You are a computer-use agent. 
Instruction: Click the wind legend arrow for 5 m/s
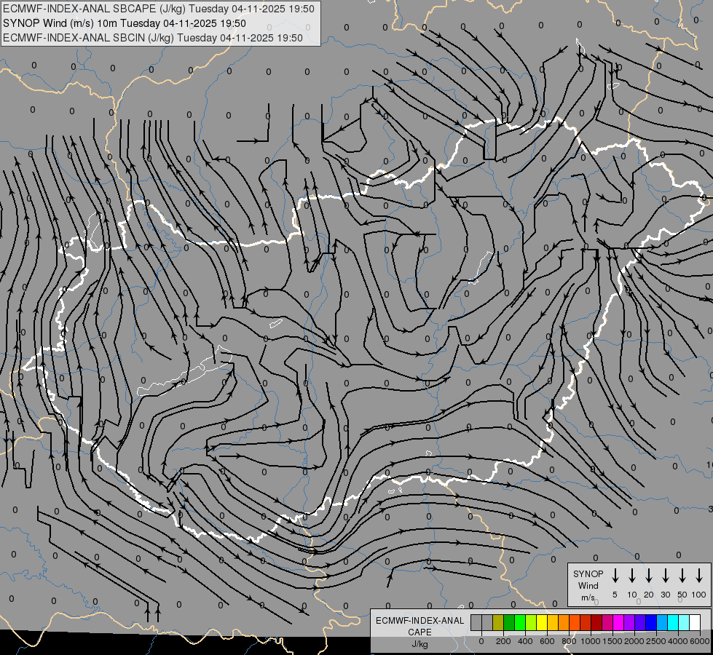pyautogui.click(x=615, y=576)
